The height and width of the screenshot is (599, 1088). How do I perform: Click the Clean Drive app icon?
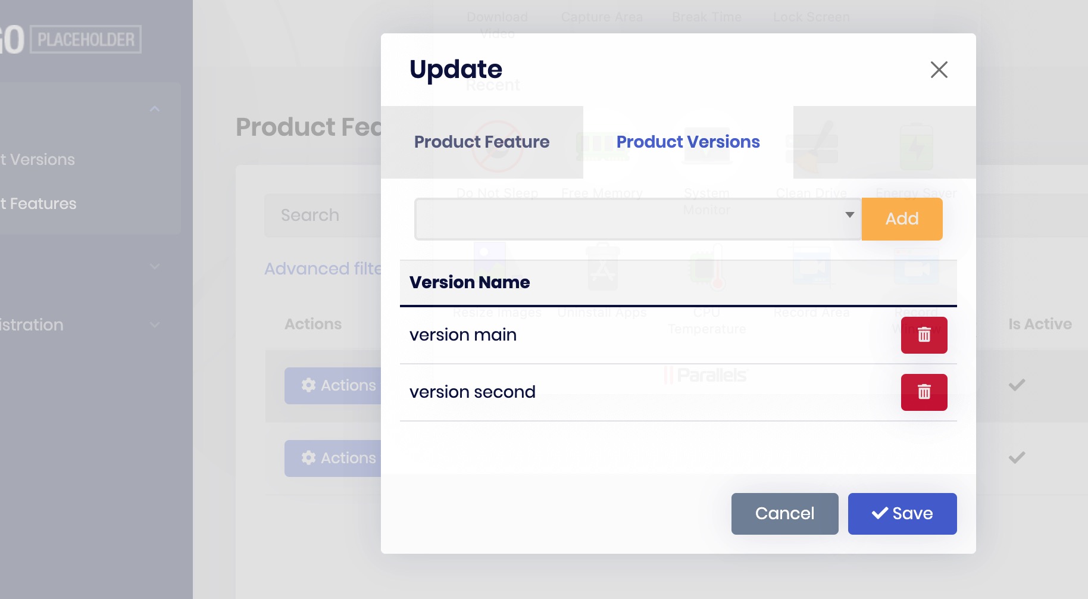coord(811,147)
